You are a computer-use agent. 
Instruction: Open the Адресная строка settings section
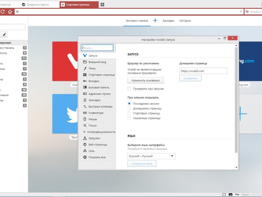click(x=97, y=94)
